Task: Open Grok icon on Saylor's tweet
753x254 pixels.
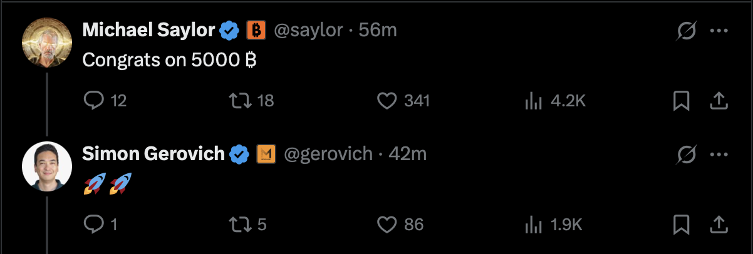Action: [x=688, y=31]
